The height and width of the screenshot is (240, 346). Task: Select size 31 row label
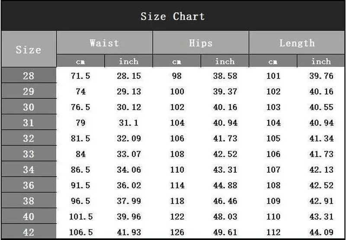29,123
